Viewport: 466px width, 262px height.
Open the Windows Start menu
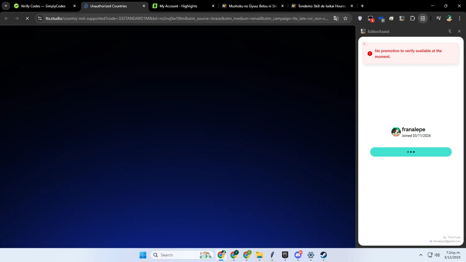pos(143,255)
